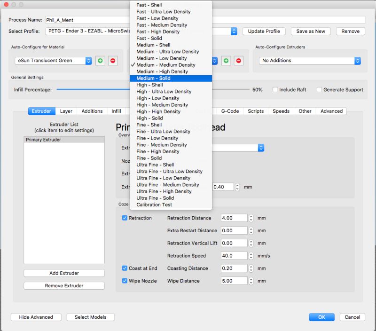The width and height of the screenshot is (376, 331).
Task: Click the red remove button beside the quality dropdown
Action: 239,61
